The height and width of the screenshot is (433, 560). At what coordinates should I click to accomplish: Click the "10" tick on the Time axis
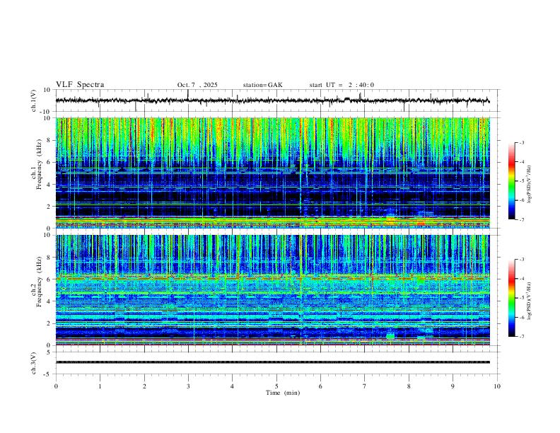(x=497, y=386)
